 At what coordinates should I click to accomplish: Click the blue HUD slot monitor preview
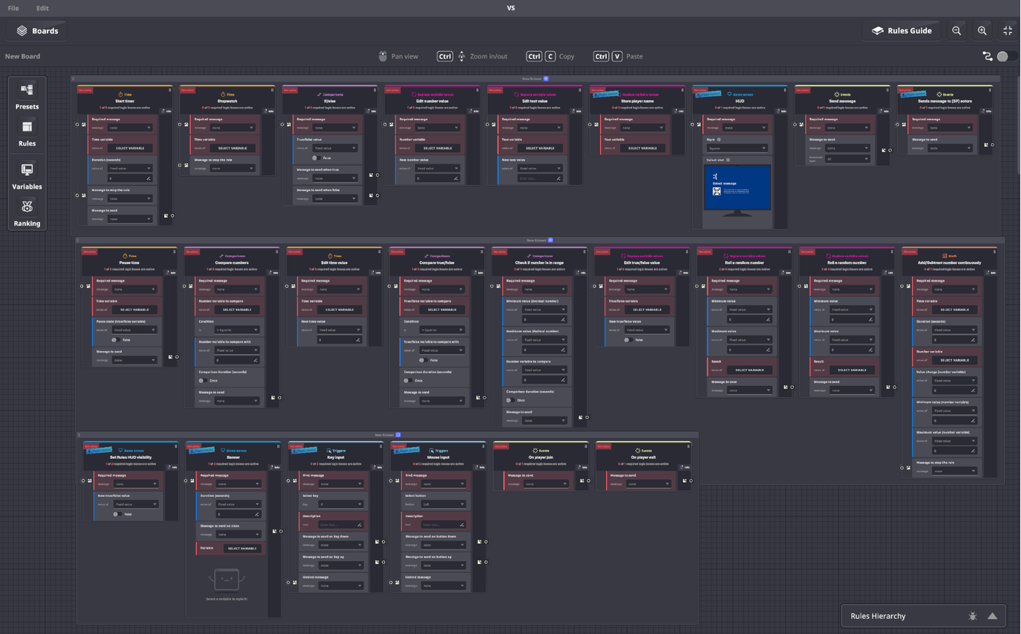[737, 188]
